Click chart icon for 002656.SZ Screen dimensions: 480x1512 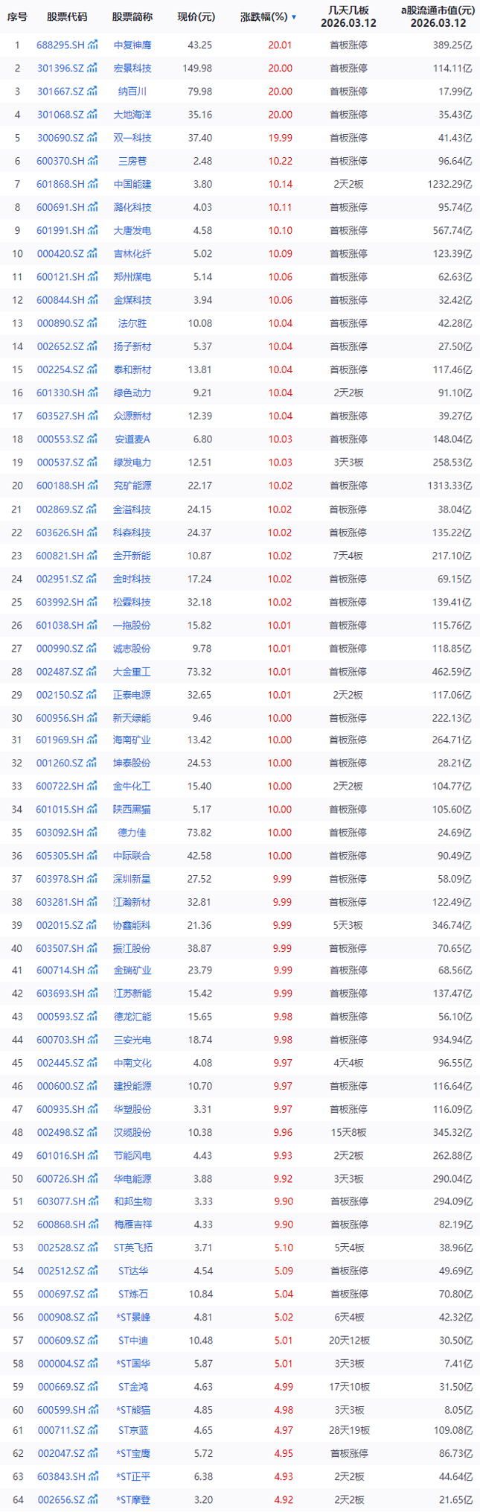[92, 1499]
